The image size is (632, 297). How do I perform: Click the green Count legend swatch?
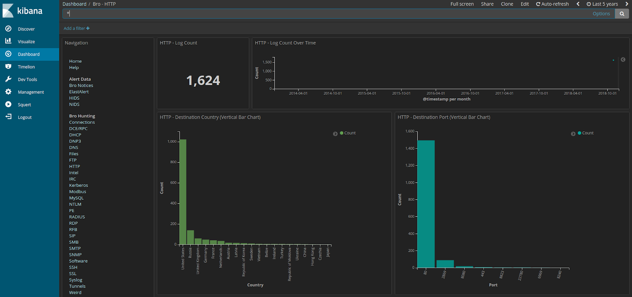point(342,133)
